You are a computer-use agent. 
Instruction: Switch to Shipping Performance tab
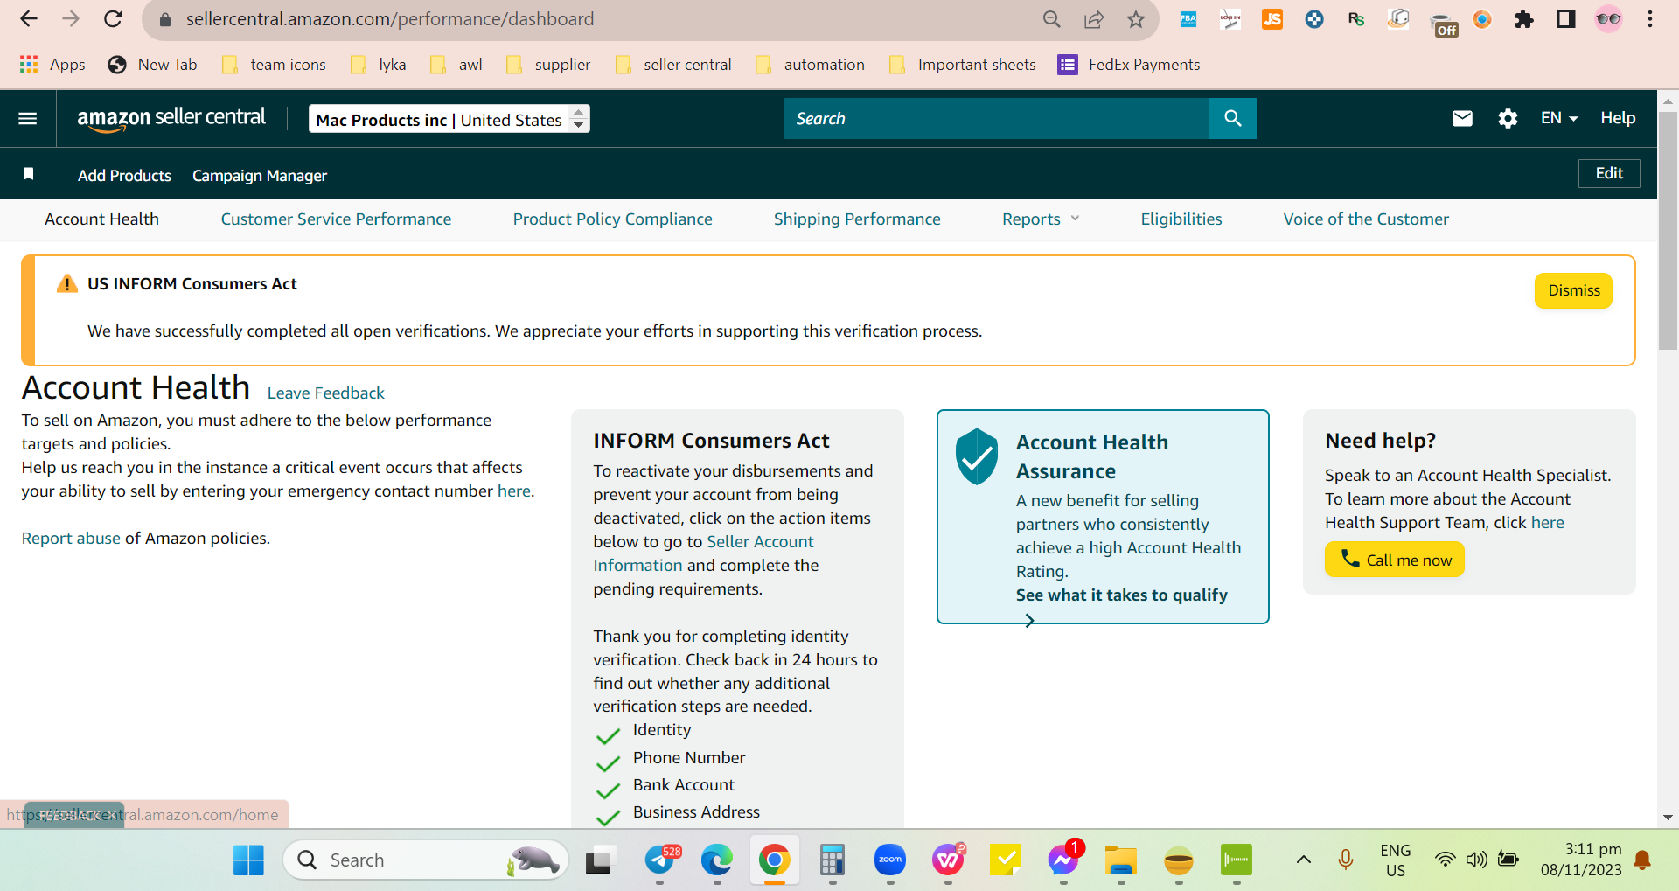(857, 219)
